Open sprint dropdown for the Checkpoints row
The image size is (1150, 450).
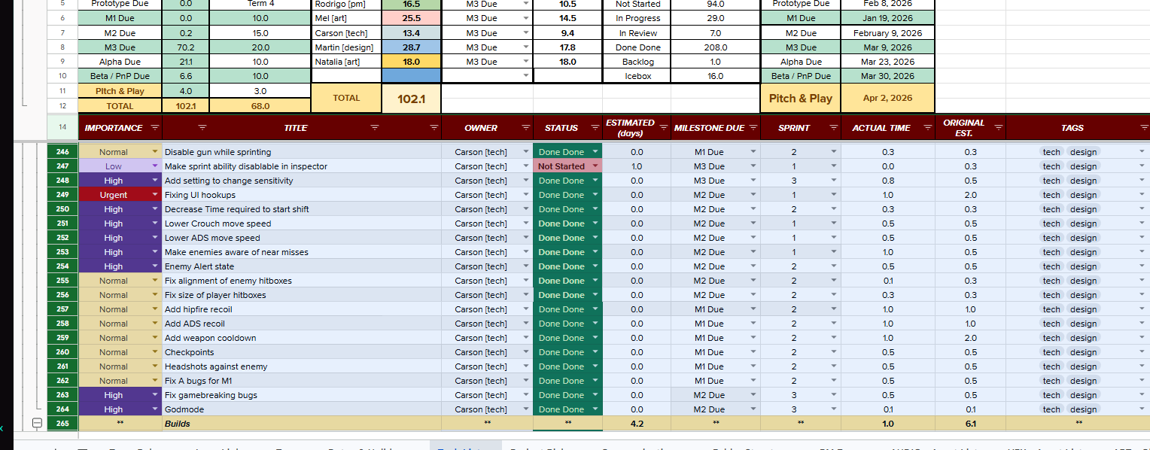[x=833, y=352]
